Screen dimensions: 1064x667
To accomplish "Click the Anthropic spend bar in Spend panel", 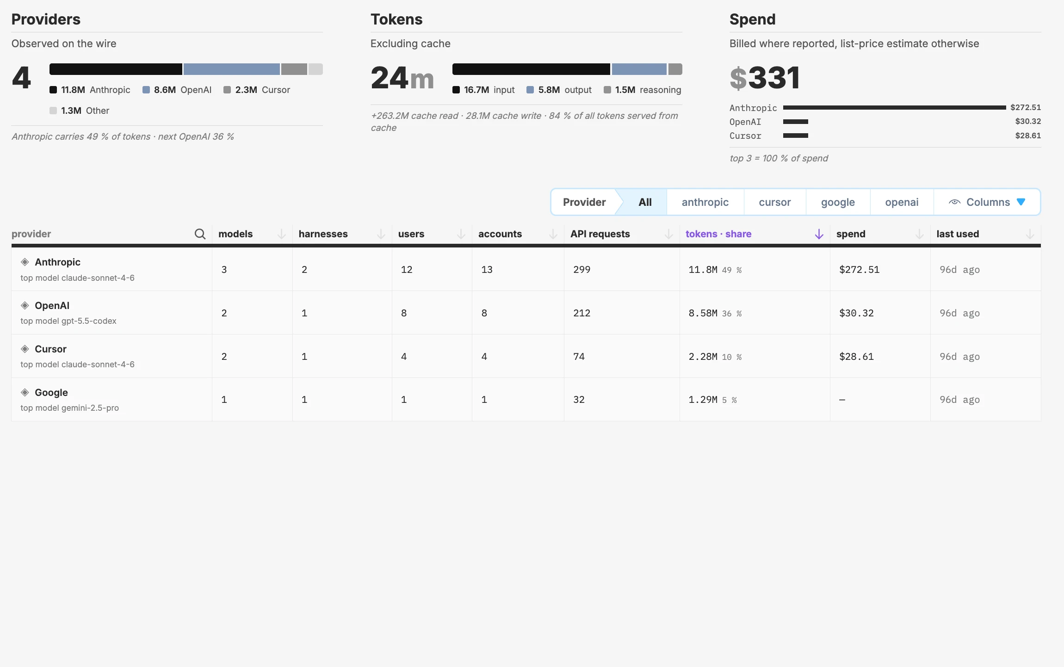I will pos(894,107).
